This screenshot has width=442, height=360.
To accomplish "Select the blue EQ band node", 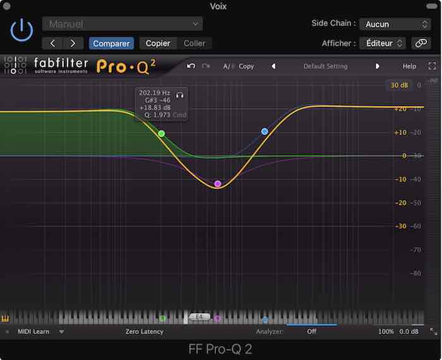I will click(x=265, y=131).
